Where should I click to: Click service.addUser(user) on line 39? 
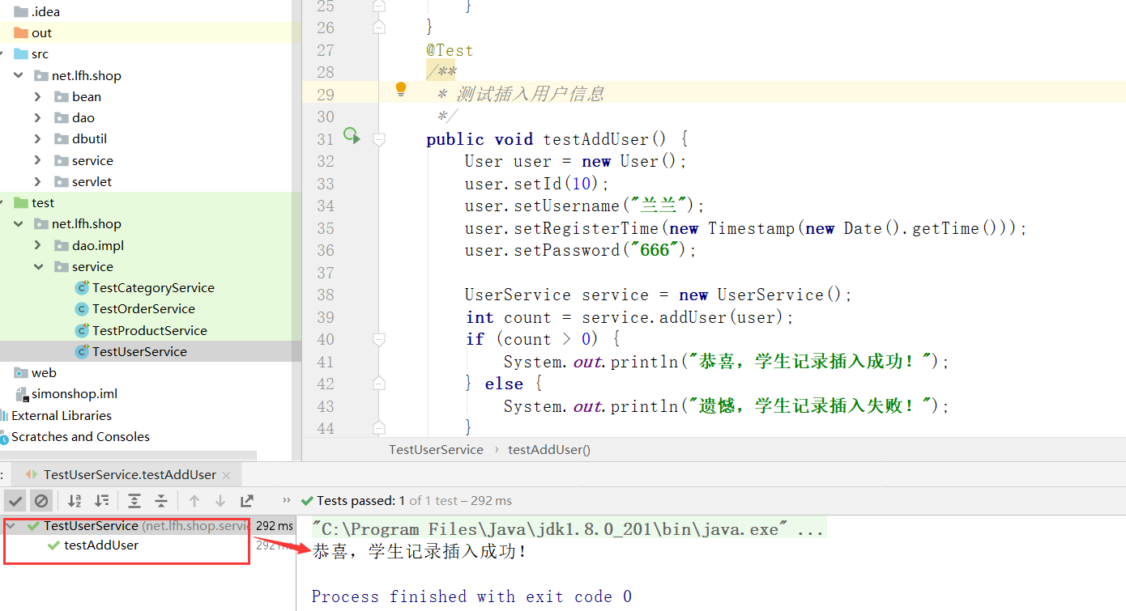[688, 317]
